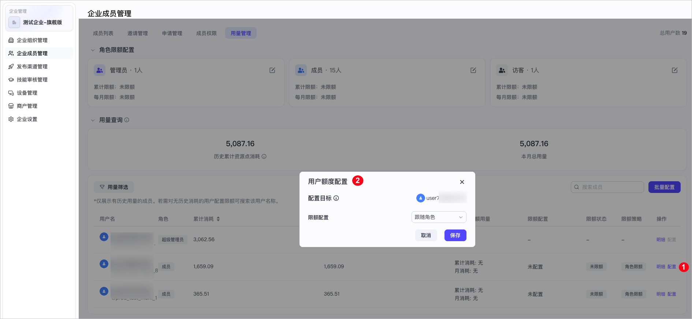Click edit icon on 管理员 role card
The height and width of the screenshot is (319, 692).
(272, 70)
